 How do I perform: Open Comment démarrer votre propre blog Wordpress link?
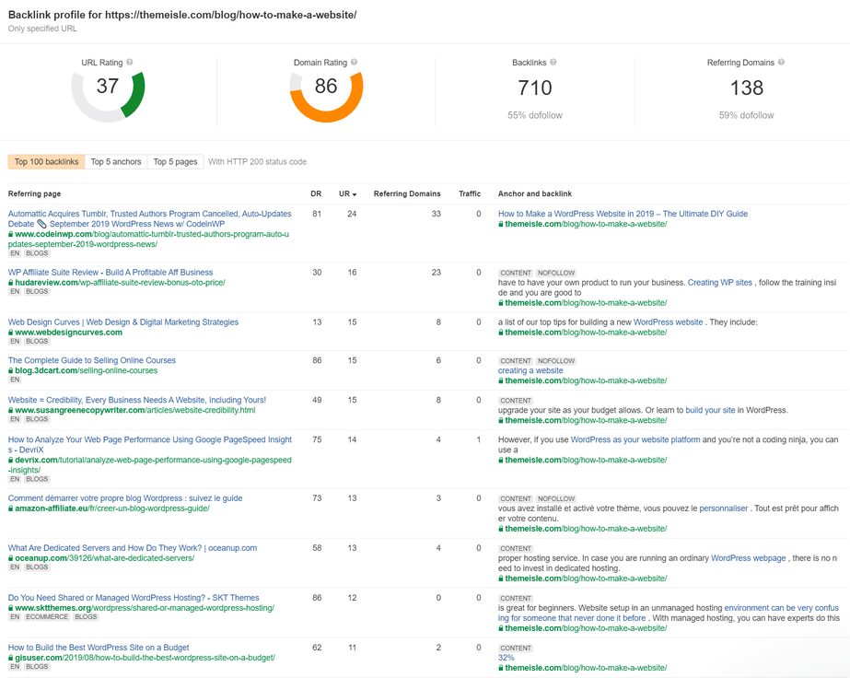click(125, 498)
